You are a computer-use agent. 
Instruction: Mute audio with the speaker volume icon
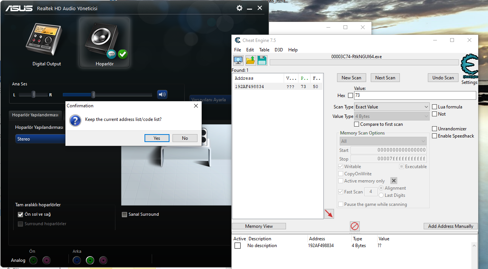coord(162,94)
